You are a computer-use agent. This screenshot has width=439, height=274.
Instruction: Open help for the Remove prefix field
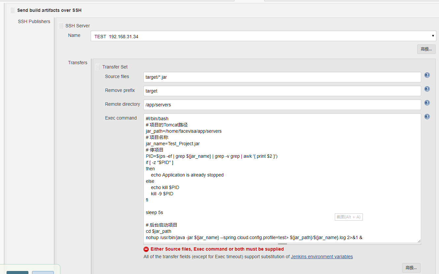[x=427, y=89]
